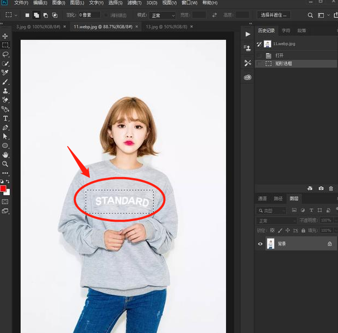Select the Lasso tool

pos(5,54)
